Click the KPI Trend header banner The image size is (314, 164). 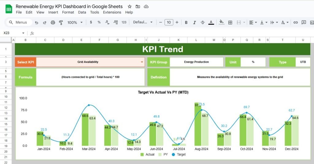(163, 49)
